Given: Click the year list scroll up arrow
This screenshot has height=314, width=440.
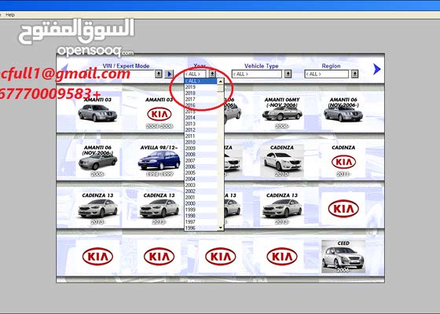Looking at the screenshot, I should (221, 82).
